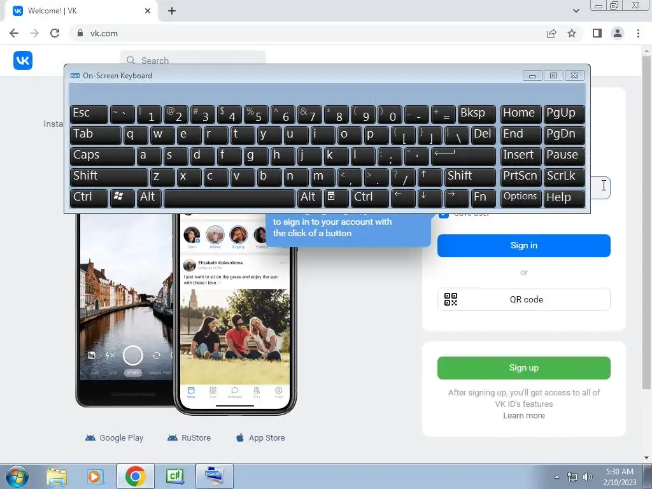Open the Learn more link
652x489 pixels.
[x=524, y=415]
